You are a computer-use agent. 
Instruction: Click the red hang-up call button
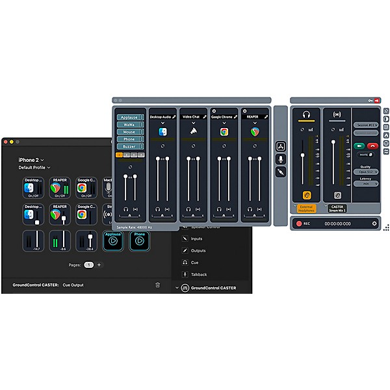coord(372,146)
